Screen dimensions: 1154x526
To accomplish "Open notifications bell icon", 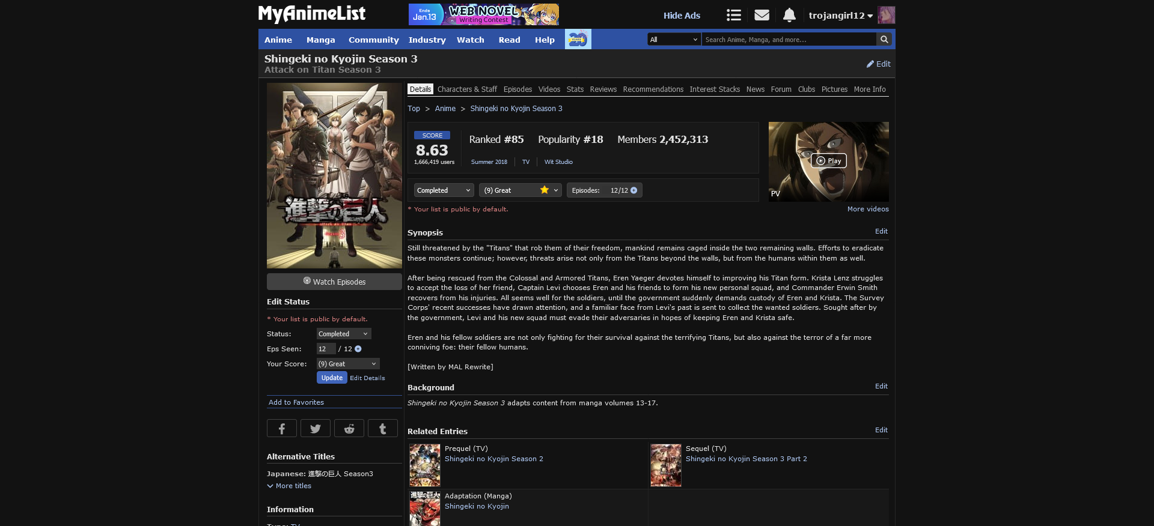I will [789, 15].
